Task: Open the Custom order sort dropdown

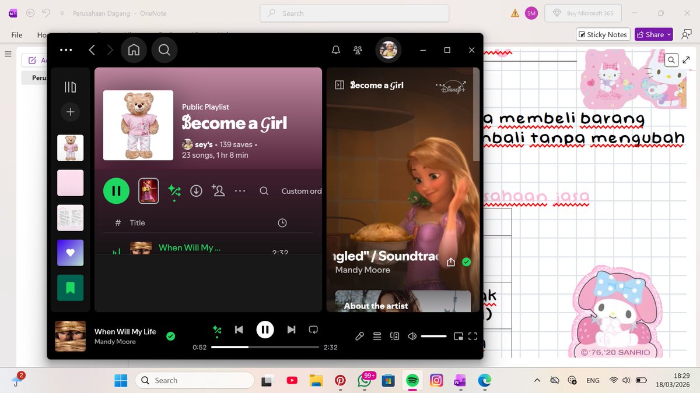Action: point(302,191)
